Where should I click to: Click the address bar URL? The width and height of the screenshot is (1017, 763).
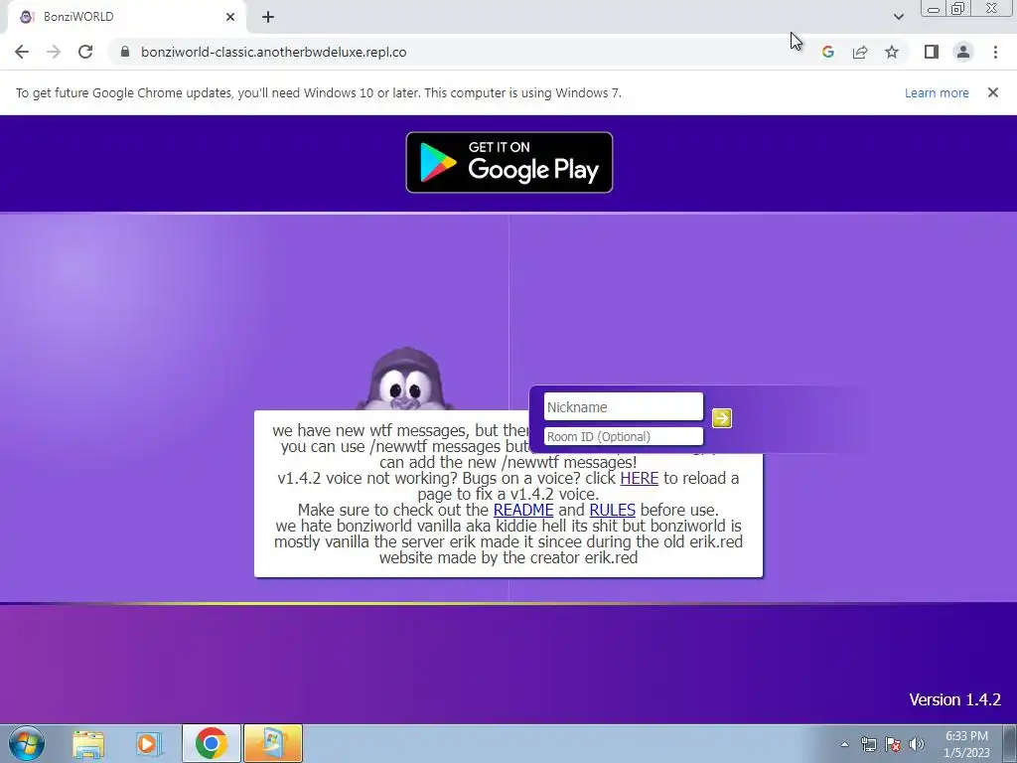(274, 52)
